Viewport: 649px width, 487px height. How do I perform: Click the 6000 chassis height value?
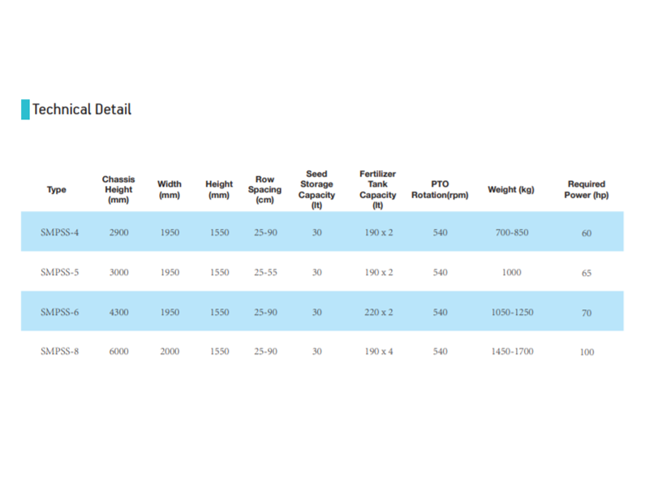(x=118, y=352)
